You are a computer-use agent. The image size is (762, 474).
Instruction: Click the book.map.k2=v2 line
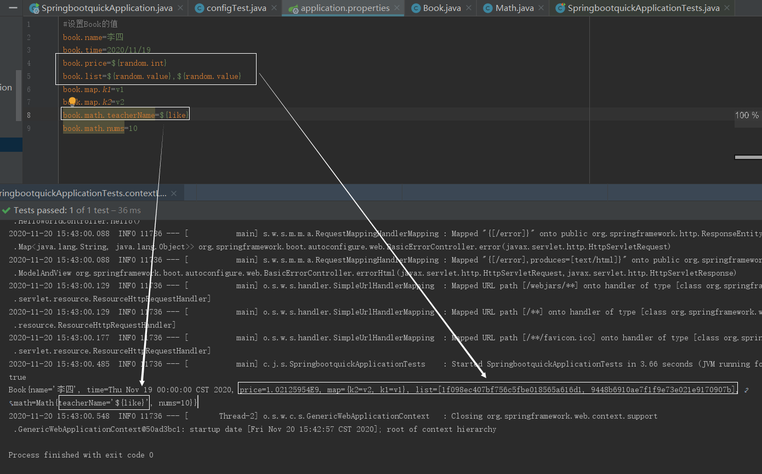(94, 102)
